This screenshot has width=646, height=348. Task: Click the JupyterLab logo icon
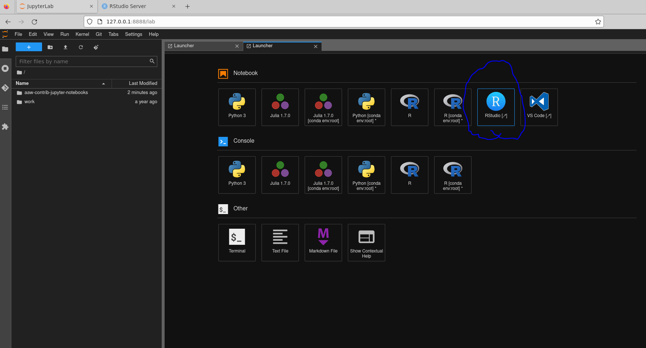pyautogui.click(x=5, y=34)
